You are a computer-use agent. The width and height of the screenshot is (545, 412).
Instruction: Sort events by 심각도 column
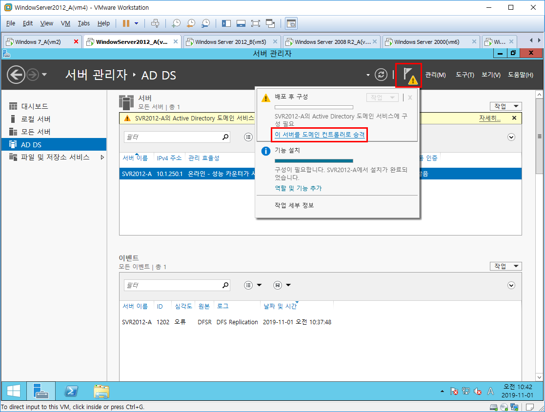click(x=183, y=306)
